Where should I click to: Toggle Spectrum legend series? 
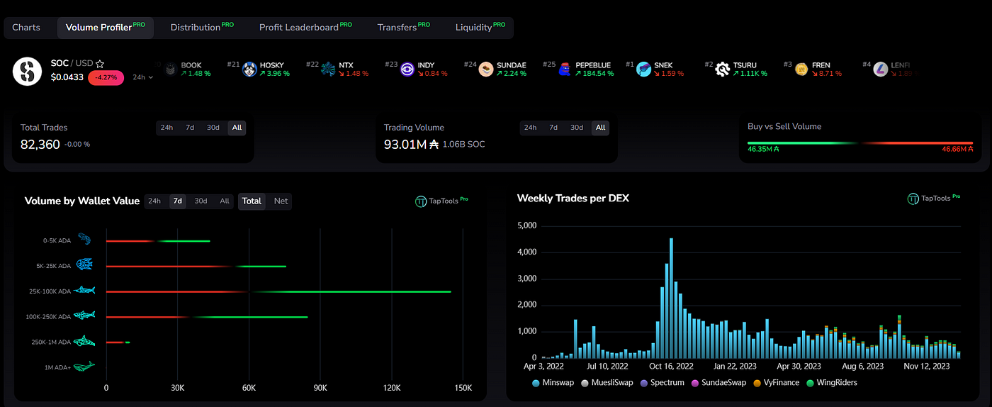click(663, 383)
